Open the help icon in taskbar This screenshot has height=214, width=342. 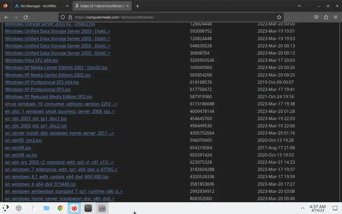point(33,208)
